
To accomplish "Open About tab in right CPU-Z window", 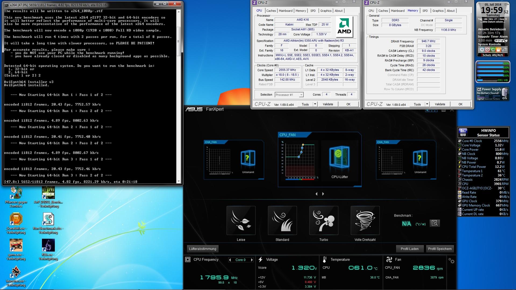I will pos(451,11).
